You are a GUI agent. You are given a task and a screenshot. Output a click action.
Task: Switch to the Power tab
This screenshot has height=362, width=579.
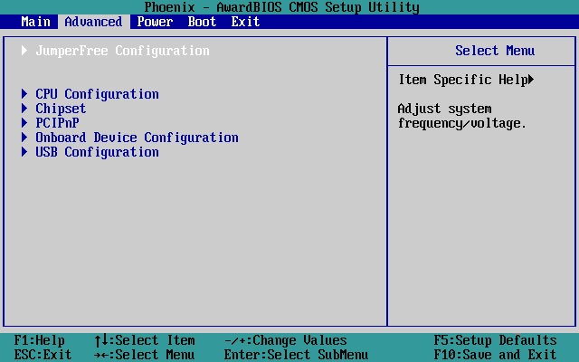click(155, 22)
